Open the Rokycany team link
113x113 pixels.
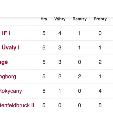click(11, 91)
